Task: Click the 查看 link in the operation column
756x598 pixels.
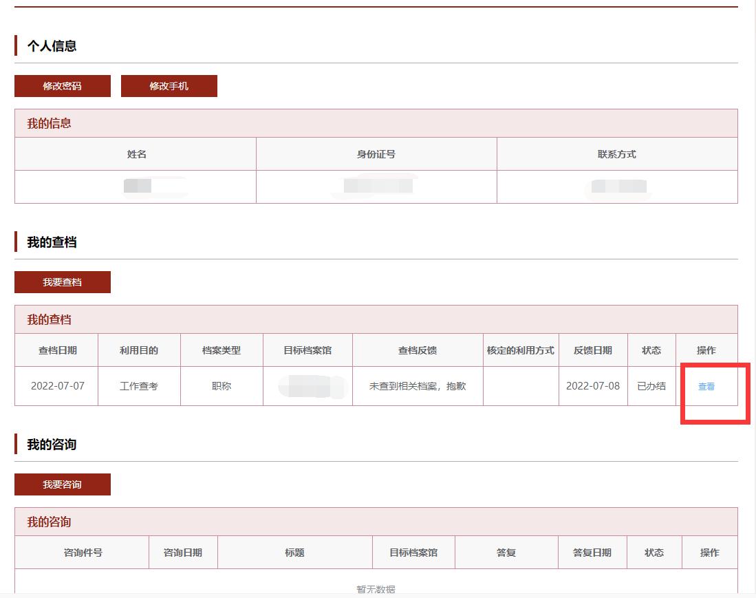Action: [x=706, y=386]
